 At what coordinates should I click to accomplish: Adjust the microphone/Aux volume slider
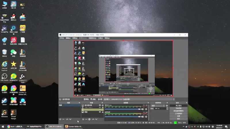[x=123, y=109]
